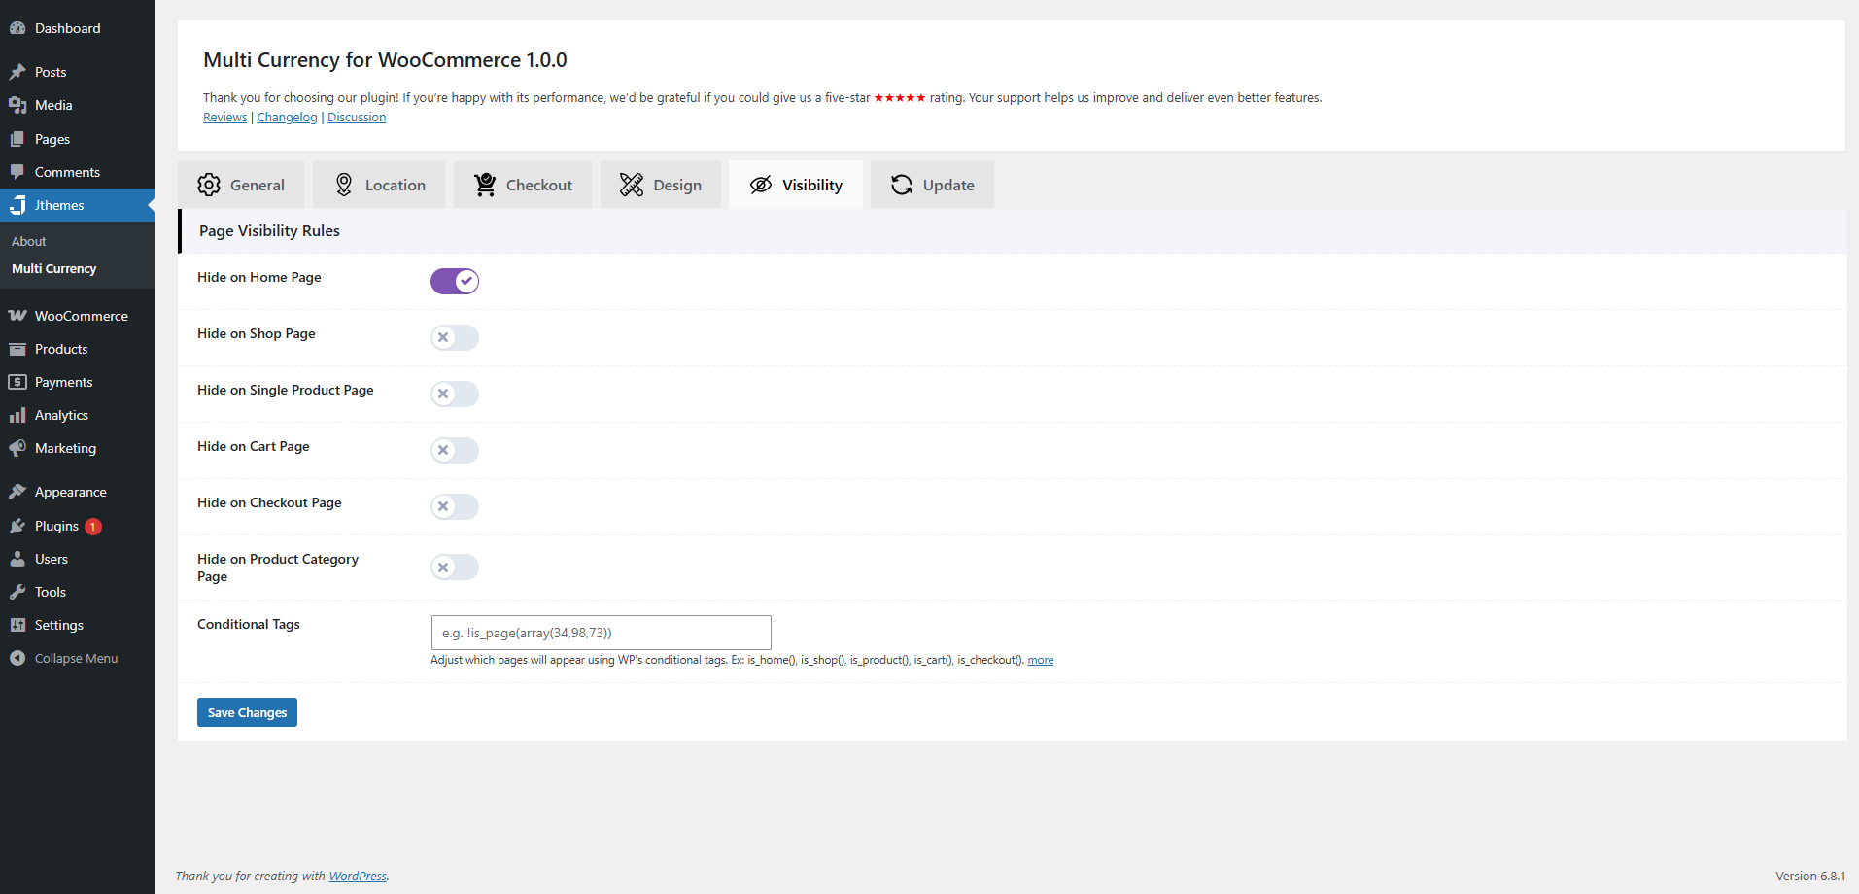Open the About submenu item
1859x894 pixels.
(x=29, y=241)
